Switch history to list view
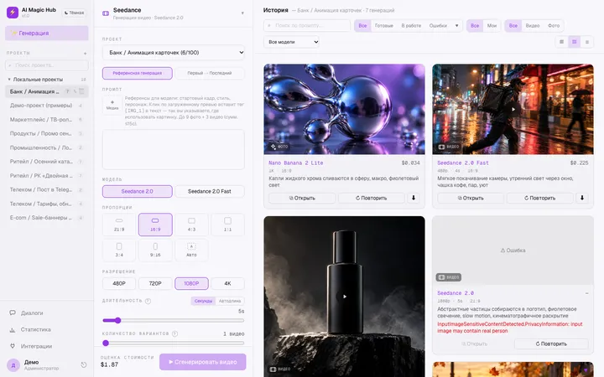 tap(587, 42)
